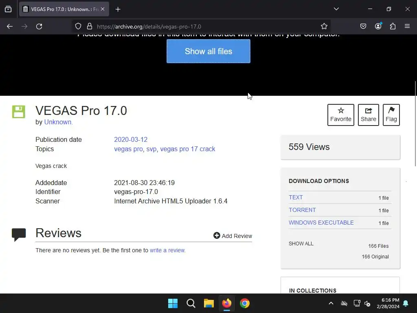The image size is (417, 313).
Task: Open the list all tabs dropdown arrow
Action: 336,9
